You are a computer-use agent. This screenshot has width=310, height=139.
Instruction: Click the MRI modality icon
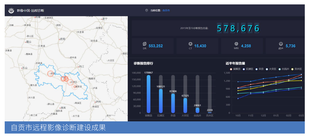pos(236,44)
